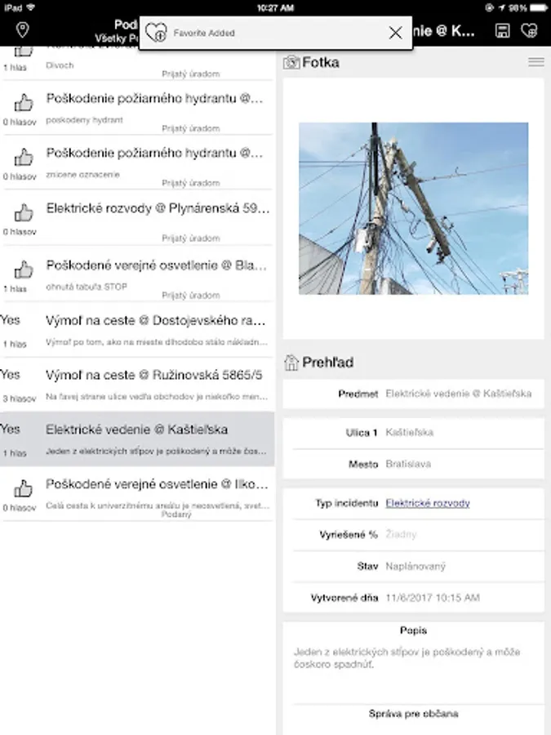551x735 pixels.
Task: Like the first Poškodenie požiarného hydrantu report
Action: tap(24, 102)
